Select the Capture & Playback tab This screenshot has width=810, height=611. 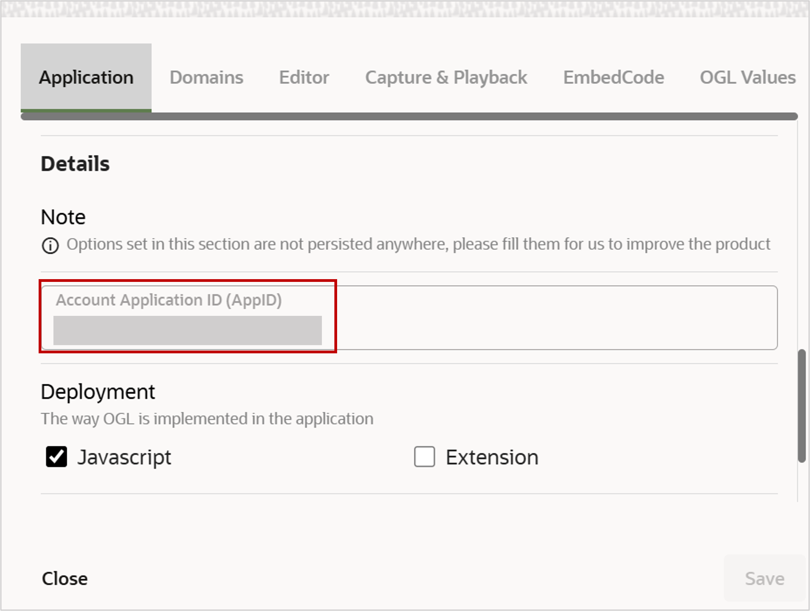pyautogui.click(x=446, y=77)
